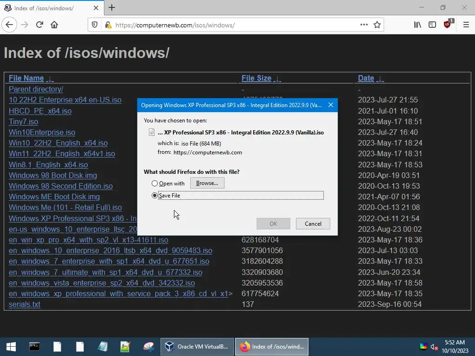Reload the current page

point(39,25)
